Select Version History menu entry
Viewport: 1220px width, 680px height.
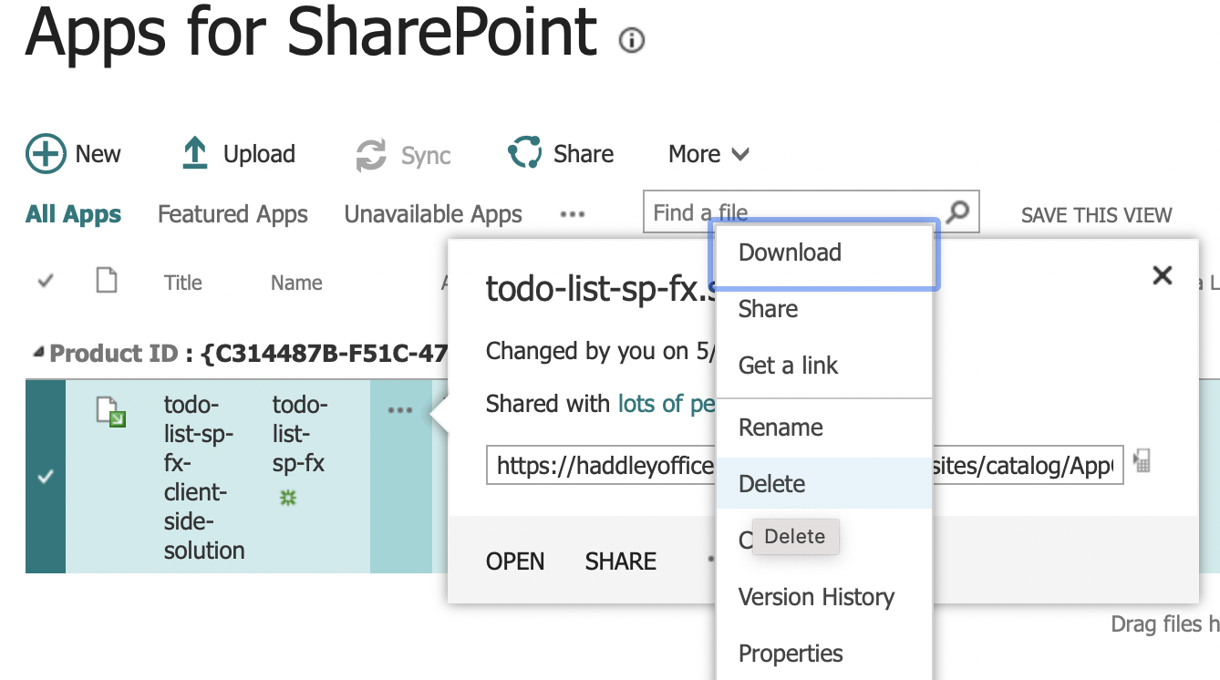coord(816,597)
